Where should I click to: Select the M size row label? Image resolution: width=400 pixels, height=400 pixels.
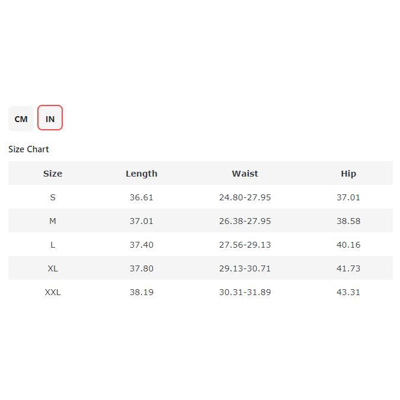coord(53,221)
